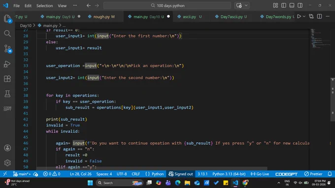Change indentation via Spaces: 4
Image resolution: width=335 pixels, height=188 pixels.
(x=104, y=174)
